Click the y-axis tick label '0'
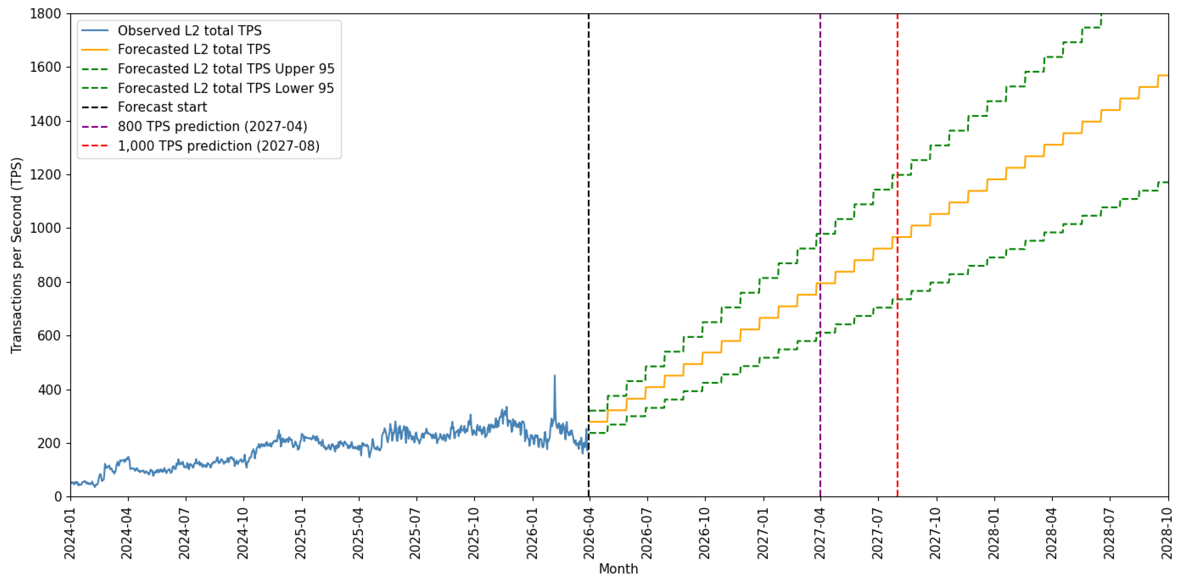 click(58, 497)
